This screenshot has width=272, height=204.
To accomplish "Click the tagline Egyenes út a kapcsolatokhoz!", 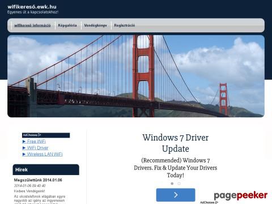I will [x=33, y=12].
